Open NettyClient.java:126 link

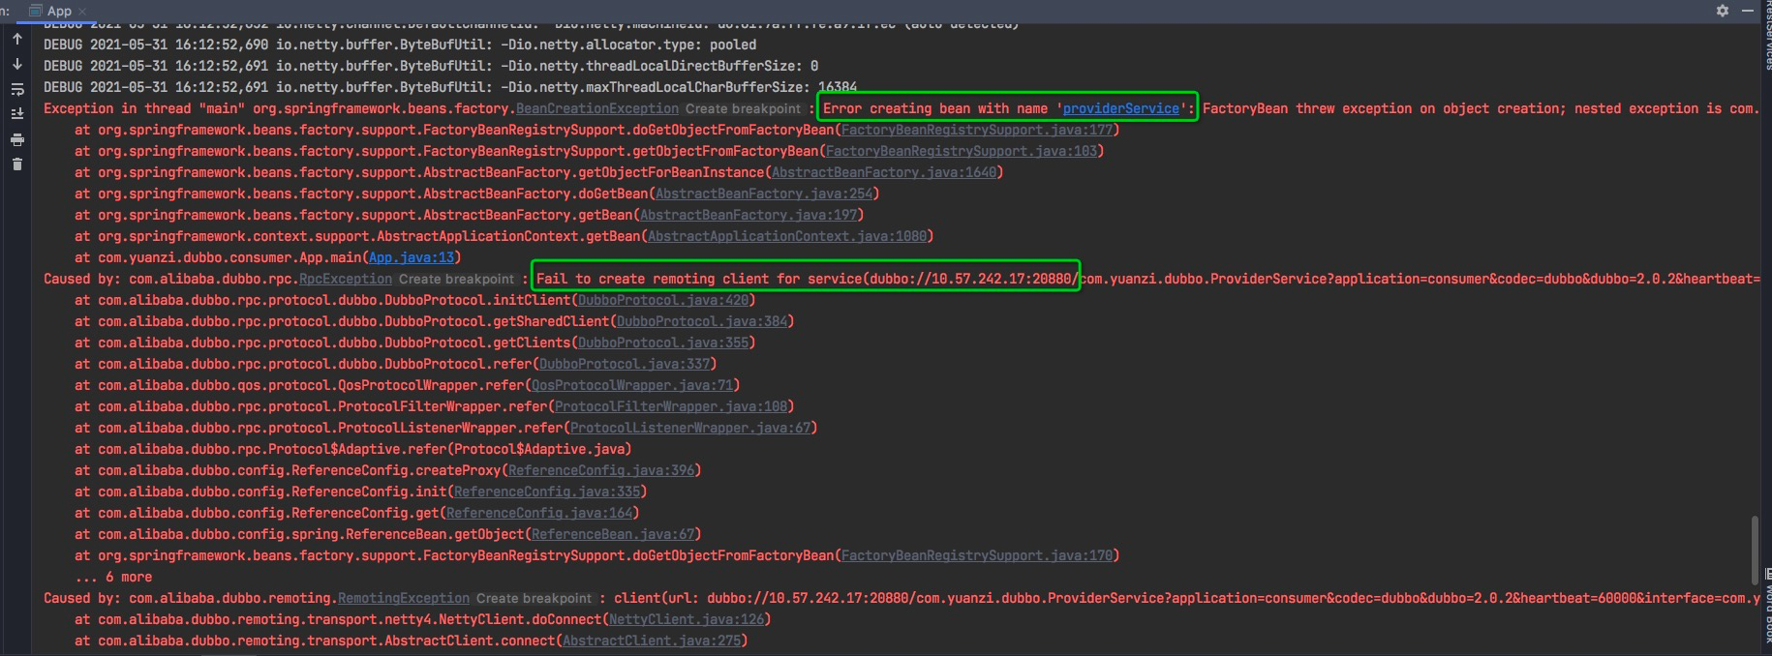[x=687, y=619]
